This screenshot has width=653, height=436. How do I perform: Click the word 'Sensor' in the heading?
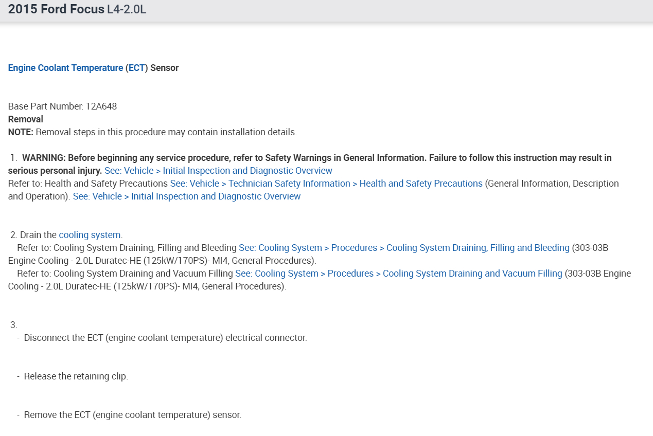(x=164, y=68)
